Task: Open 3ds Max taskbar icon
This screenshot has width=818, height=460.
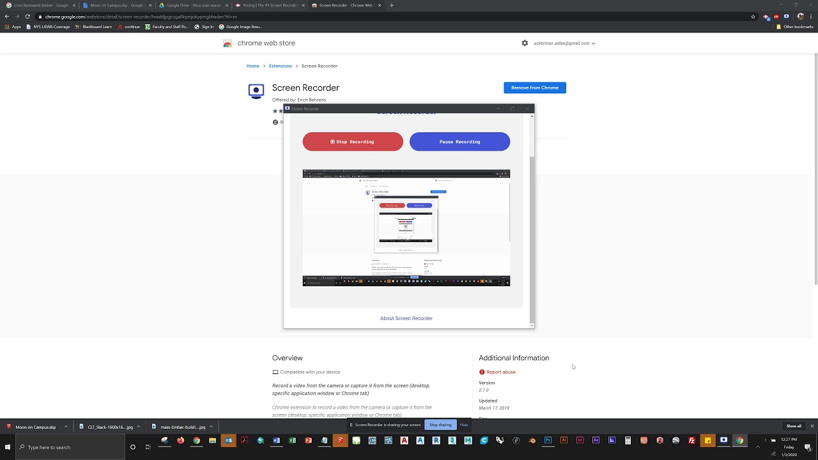Action: click(x=452, y=440)
